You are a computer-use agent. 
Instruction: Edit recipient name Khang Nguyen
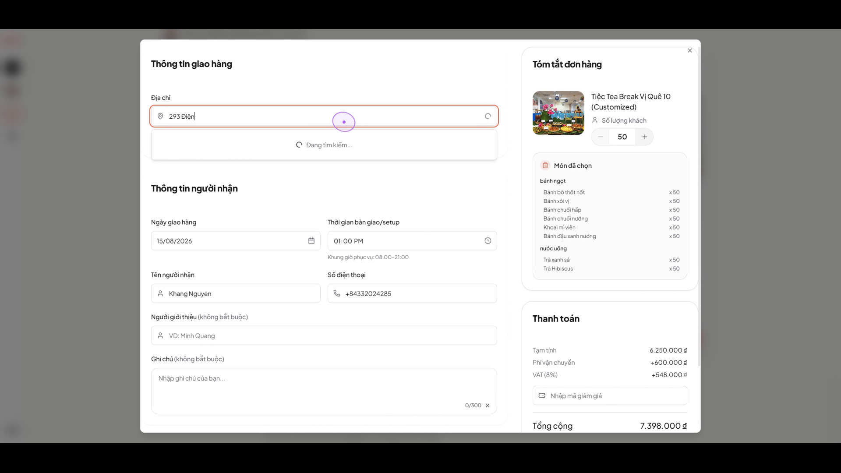[236, 293]
